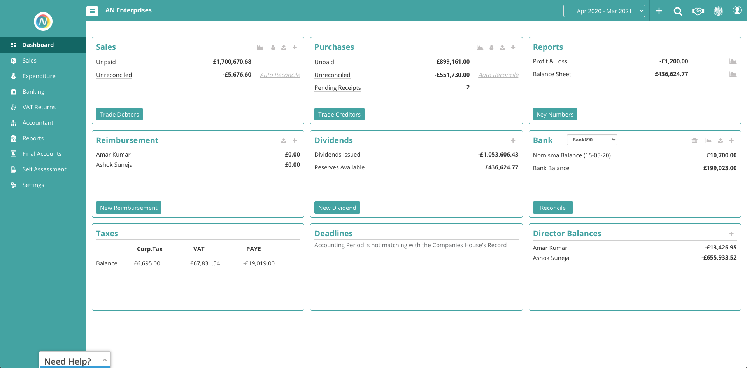The image size is (747, 368).
Task: Click plus icon in Dividends card
Action: [513, 141]
